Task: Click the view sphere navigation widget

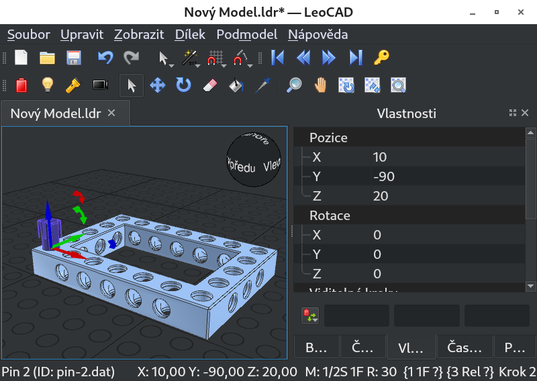Action: [254, 159]
